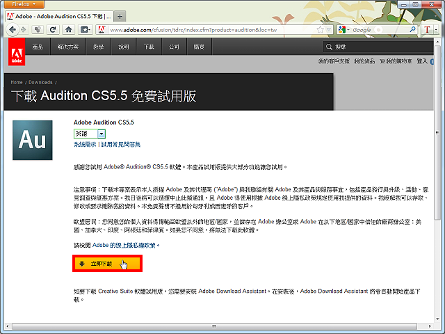Image resolution: width=445 pixels, height=334 pixels.
Task: Open the 公司 navigation menu
Action: (x=174, y=47)
